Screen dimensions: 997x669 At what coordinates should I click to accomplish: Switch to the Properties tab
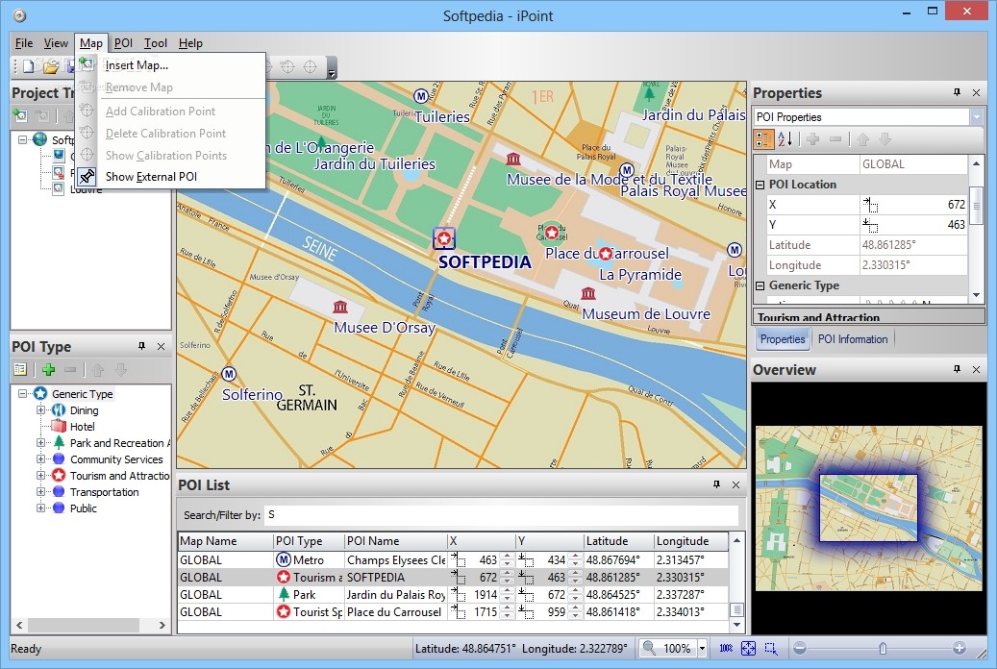point(782,339)
